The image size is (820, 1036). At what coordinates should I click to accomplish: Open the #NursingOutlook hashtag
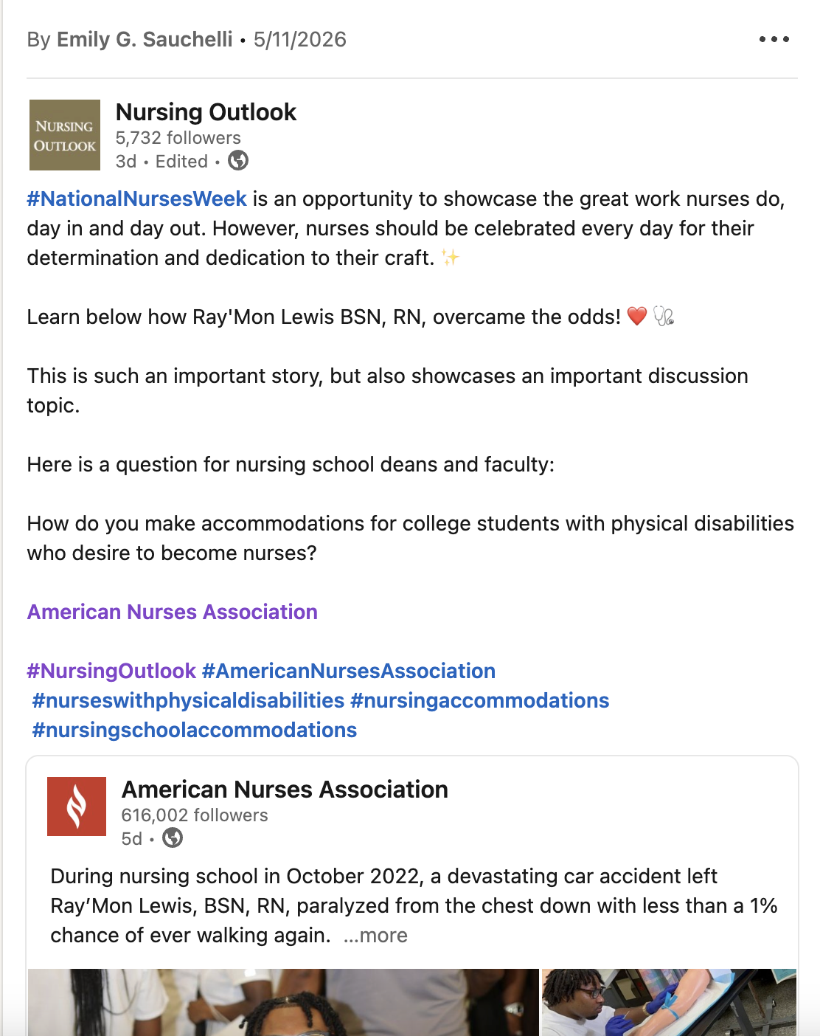click(111, 671)
